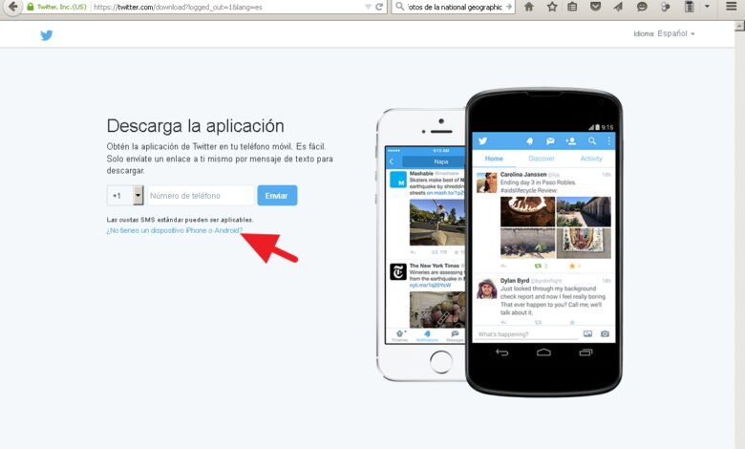
Task: Open the Firefox hamburger menu
Action: click(732, 7)
